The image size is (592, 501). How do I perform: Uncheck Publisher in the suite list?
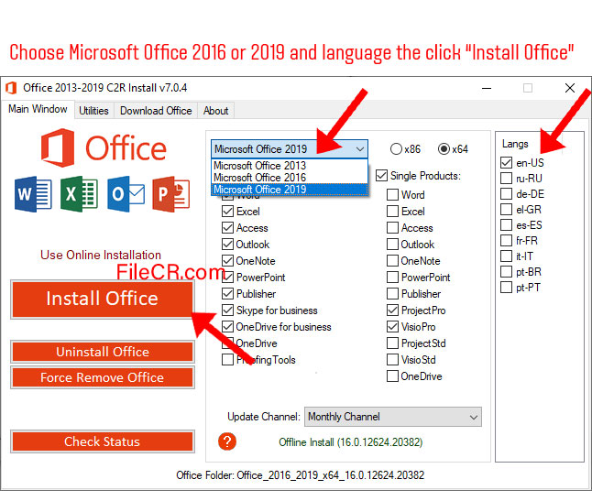(x=227, y=293)
